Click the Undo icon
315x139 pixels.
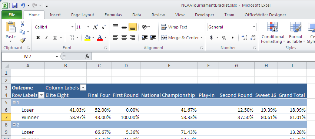pos(23,6)
